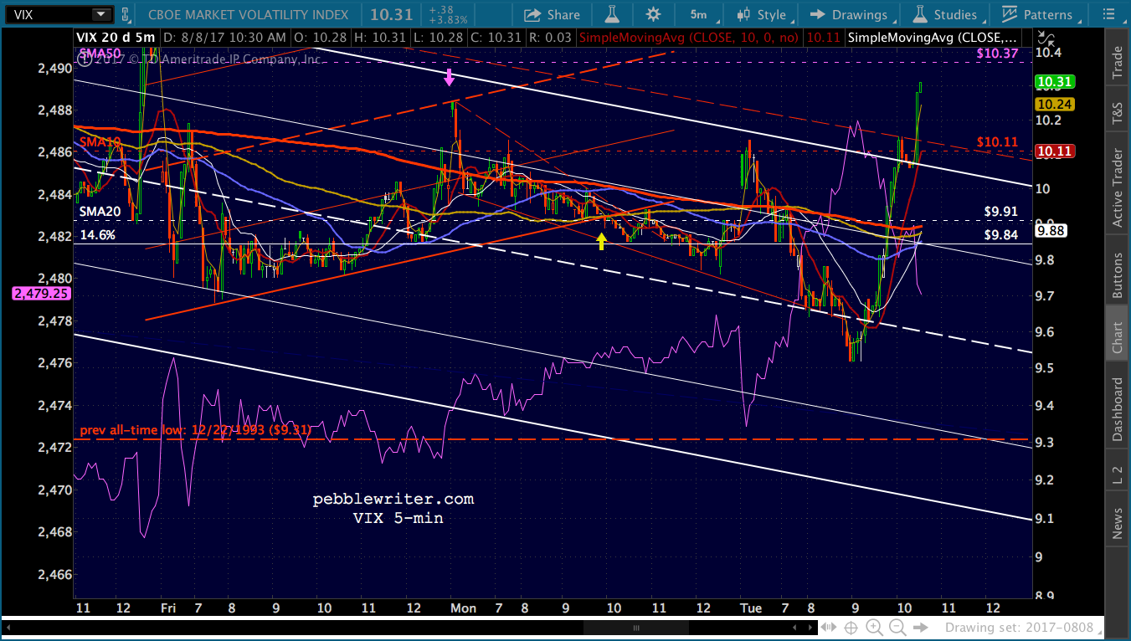
Task: Click the green 10.31 price label
Action: click(1054, 82)
